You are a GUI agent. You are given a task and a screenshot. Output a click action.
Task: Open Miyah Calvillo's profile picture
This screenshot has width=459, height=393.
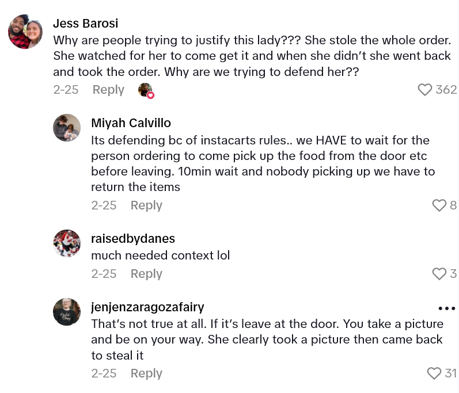point(67,128)
